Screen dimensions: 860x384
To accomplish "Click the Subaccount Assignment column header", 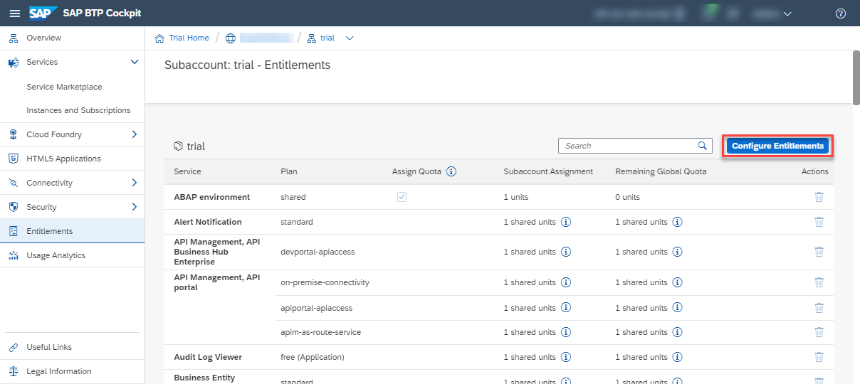I will tap(548, 171).
